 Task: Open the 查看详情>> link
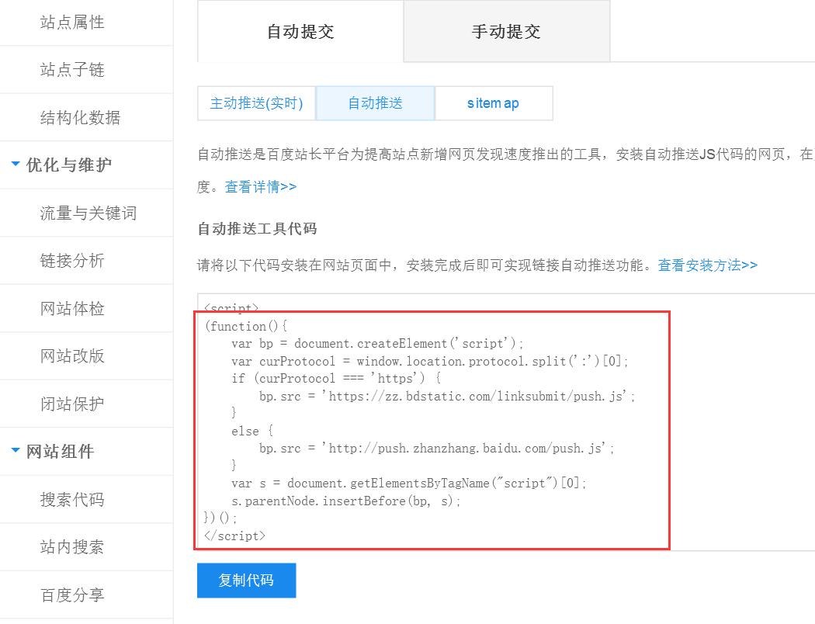point(260,186)
